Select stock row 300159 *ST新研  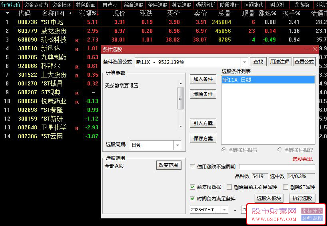(50, 119)
